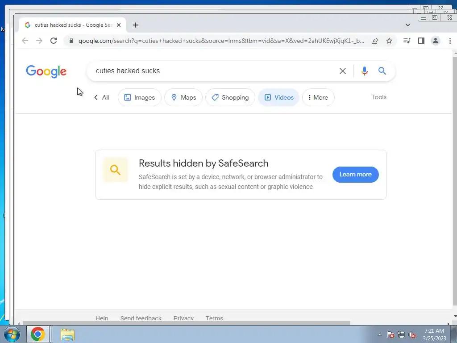Click the browser forward arrow
Image resolution: width=457 pixels, height=343 pixels.
[39, 41]
